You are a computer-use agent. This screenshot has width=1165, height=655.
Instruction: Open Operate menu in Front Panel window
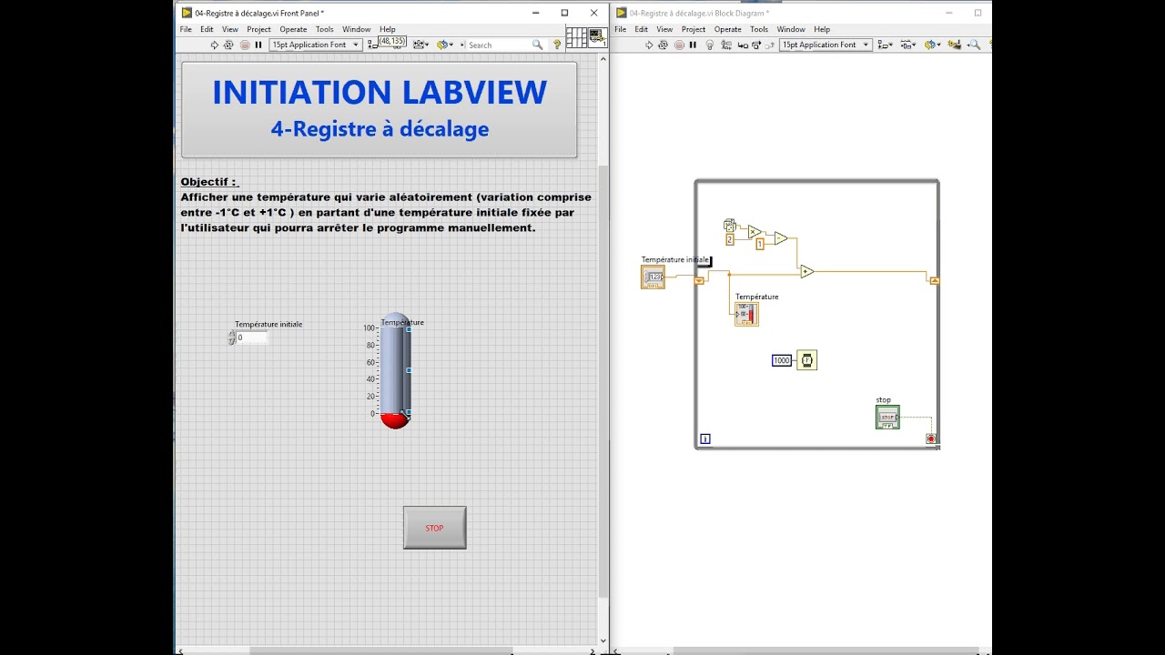tap(293, 29)
